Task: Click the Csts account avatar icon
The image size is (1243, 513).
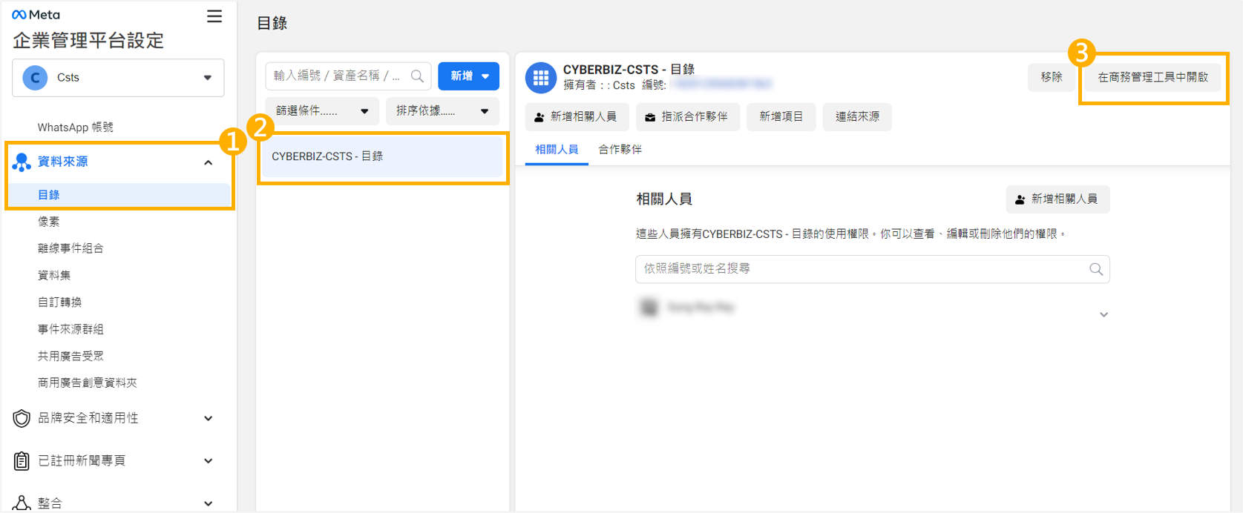Action: [x=35, y=77]
